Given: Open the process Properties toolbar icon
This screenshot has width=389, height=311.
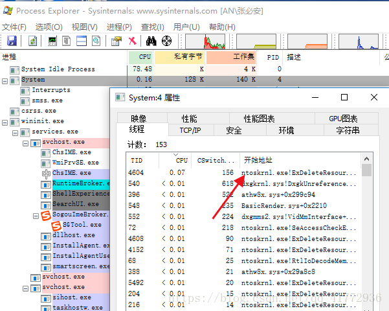Looking at the screenshot, I should pos(117,41).
